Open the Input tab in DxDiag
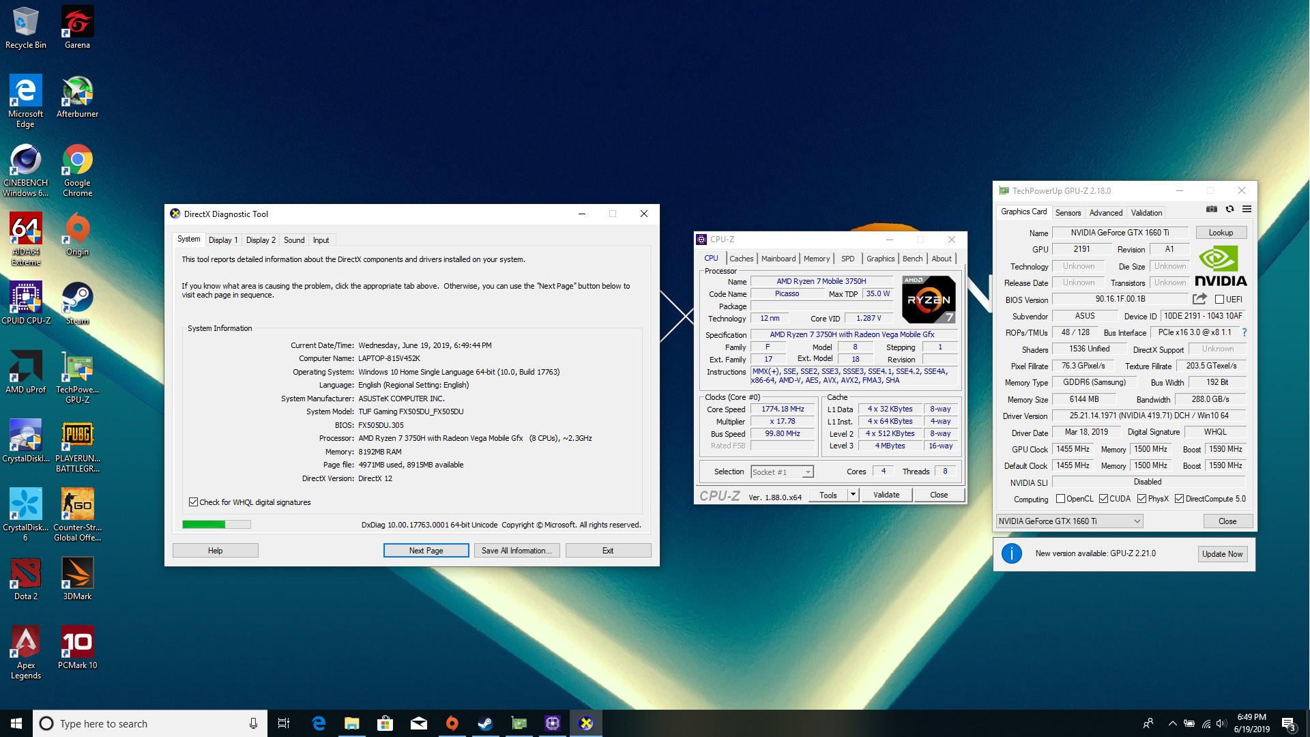Viewport: 1310px width, 737px height. click(x=321, y=240)
